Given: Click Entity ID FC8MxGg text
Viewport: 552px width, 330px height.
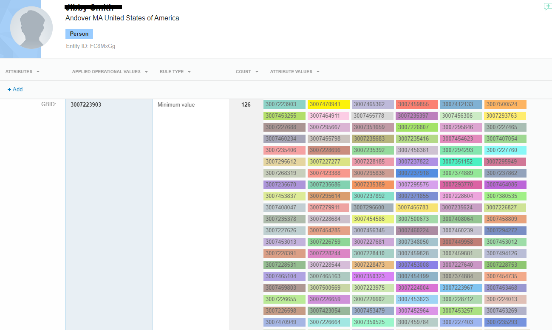Looking at the screenshot, I should coord(91,46).
